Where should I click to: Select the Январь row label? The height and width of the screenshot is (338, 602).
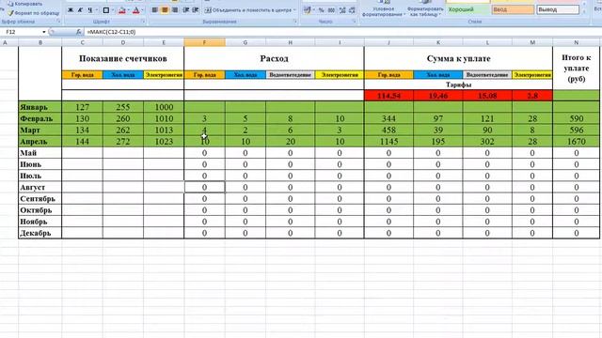40,107
